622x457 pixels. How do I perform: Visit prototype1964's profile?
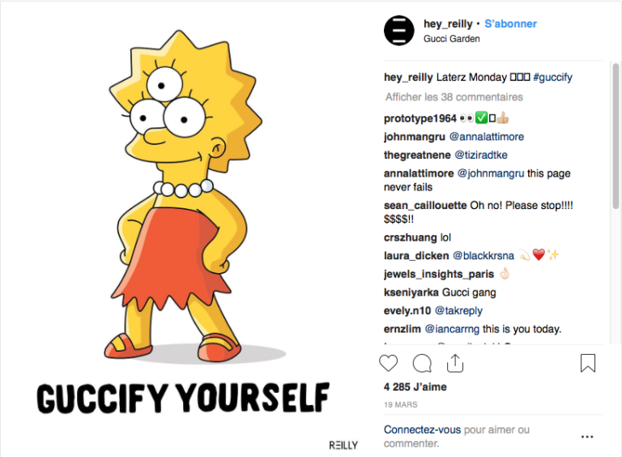tap(420, 118)
